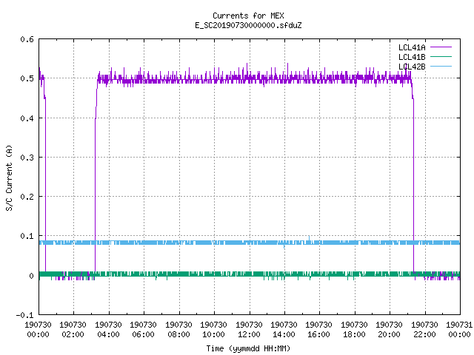Click the x-axis tick label 190730 22:00
The height and width of the screenshot is (355, 474).
click(424, 329)
